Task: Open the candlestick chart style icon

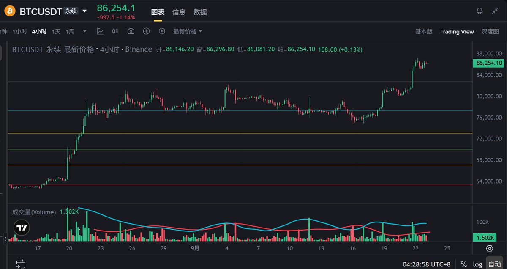Action: click(x=115, y=31)
